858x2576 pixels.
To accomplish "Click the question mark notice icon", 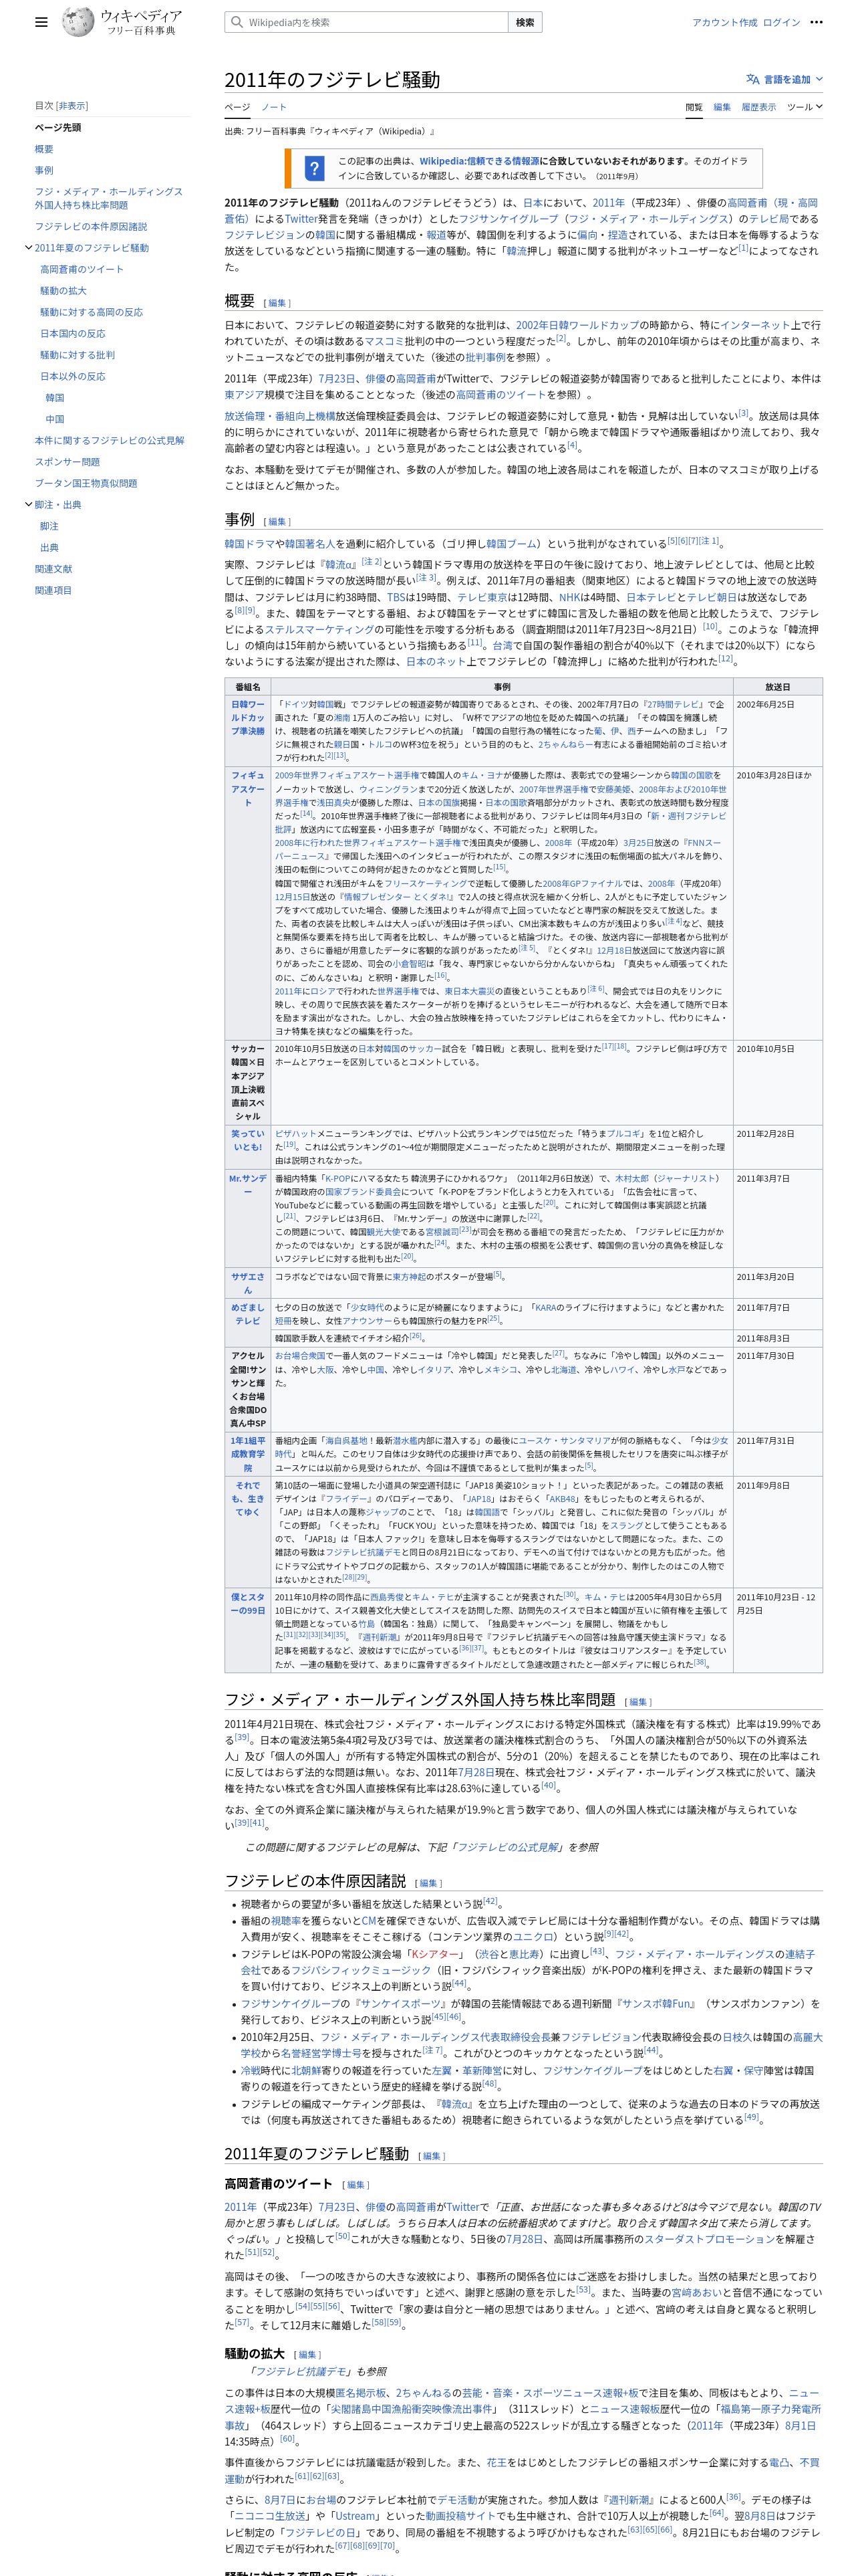I will click(x=313, y=168).
